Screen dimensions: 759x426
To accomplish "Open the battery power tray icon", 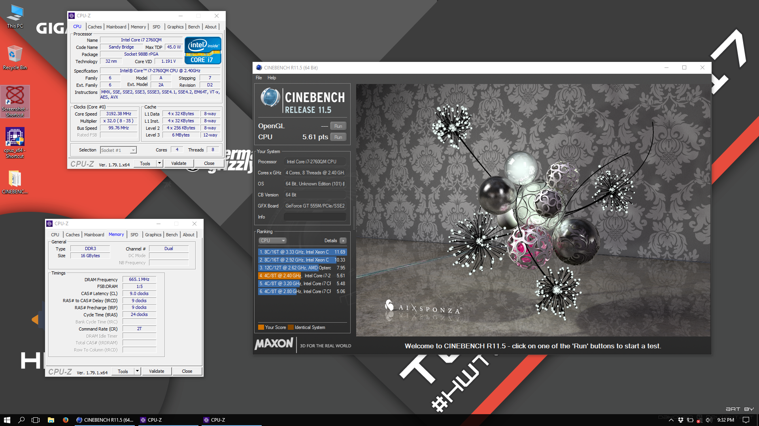I will click(x=690, y=420).
